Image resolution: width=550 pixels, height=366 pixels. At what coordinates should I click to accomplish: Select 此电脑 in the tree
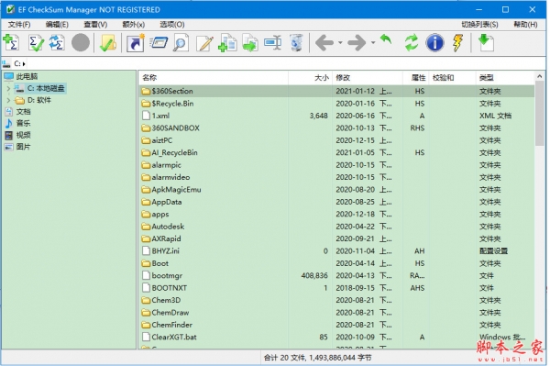tap(27, 76)
